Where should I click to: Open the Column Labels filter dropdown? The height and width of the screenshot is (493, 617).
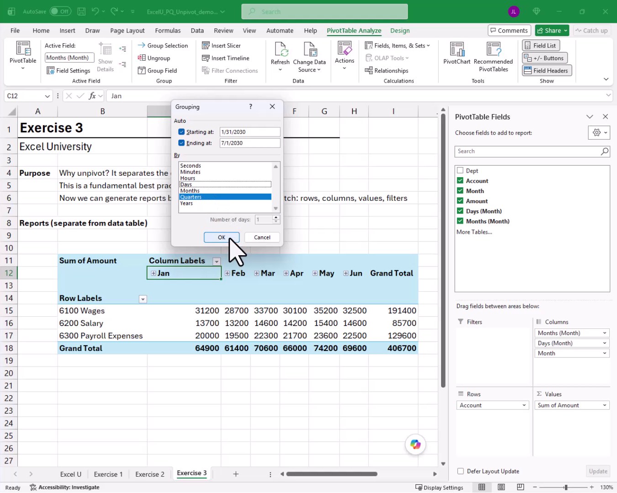(x=217, y=261)
